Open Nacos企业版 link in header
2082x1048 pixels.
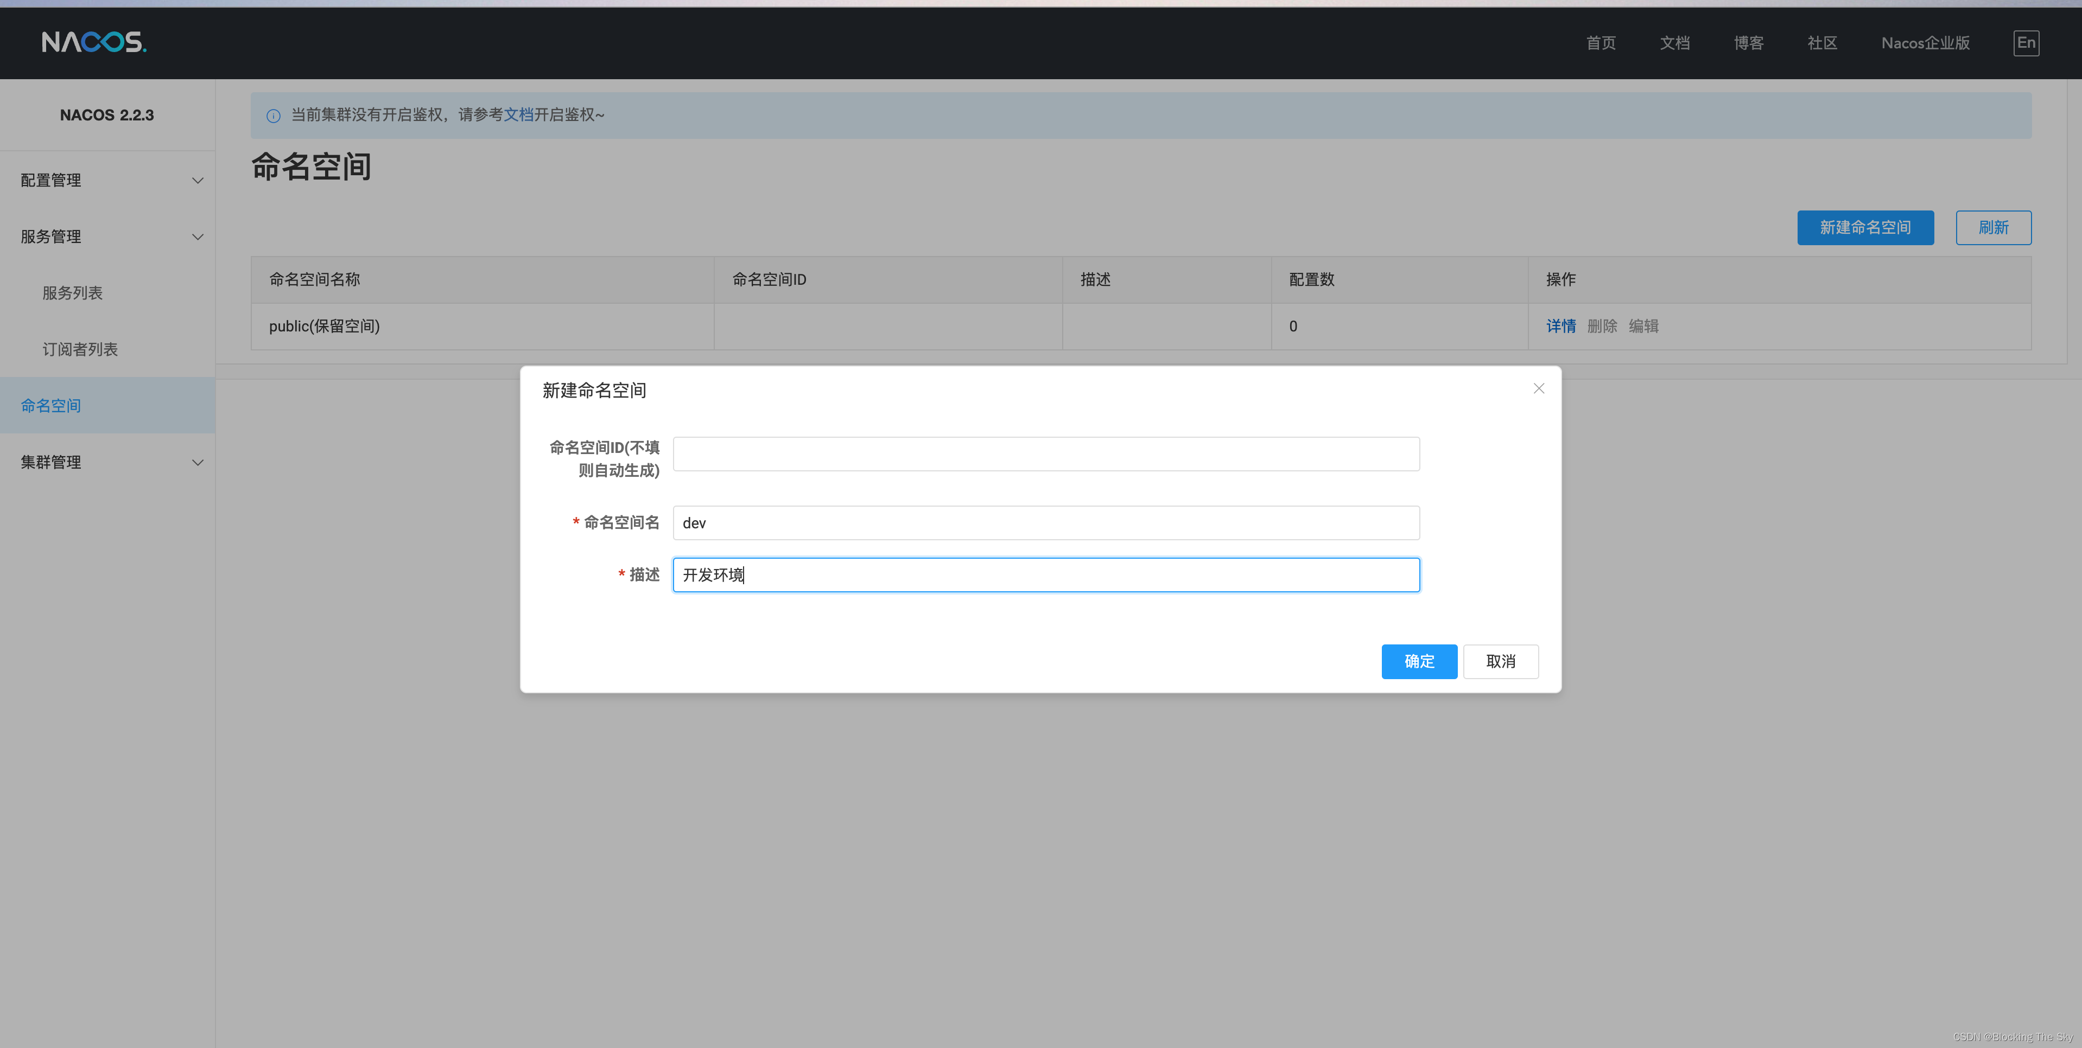tap(1925, 43)
